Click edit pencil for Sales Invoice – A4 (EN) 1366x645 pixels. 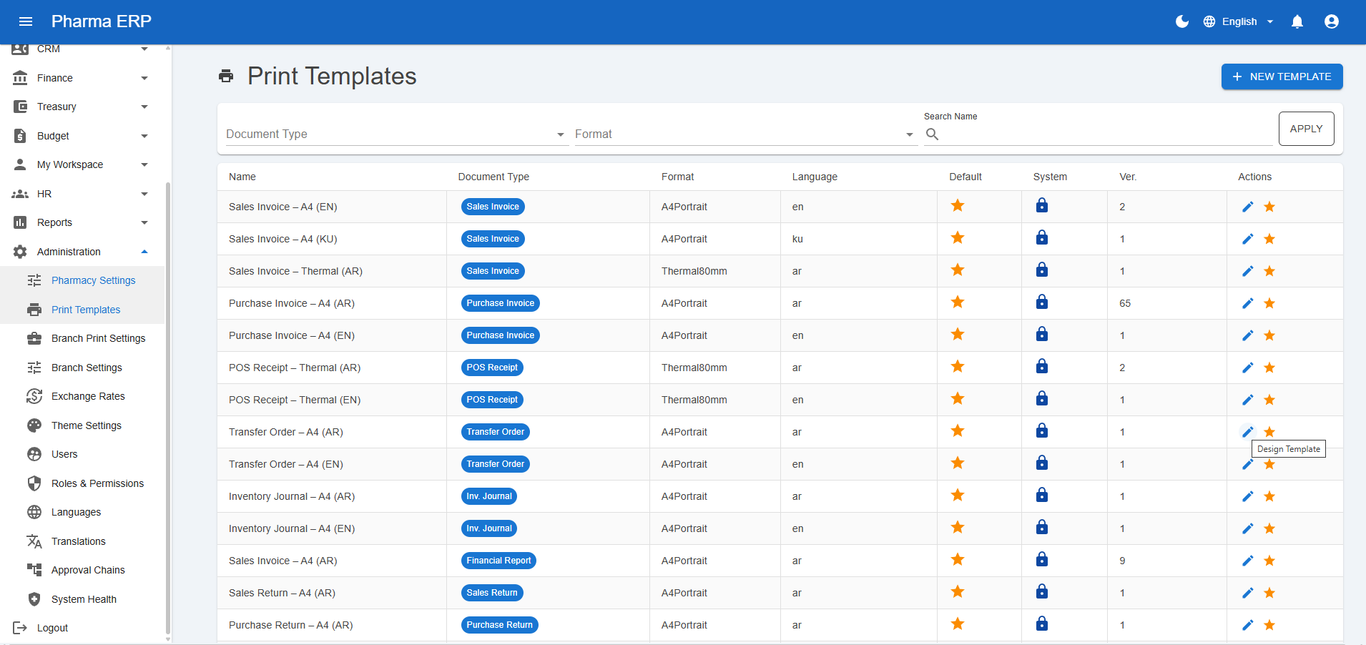pos(1247,207)
